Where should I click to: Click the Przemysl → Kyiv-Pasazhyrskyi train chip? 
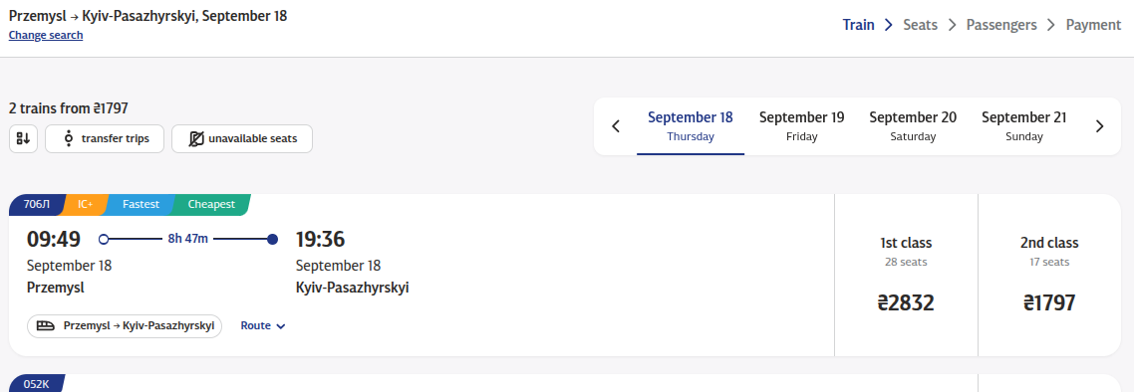pos(125,325)
